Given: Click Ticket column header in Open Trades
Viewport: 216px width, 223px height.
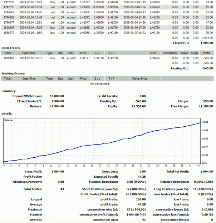Looking at the screenshot, I should (x=8, y=53).
